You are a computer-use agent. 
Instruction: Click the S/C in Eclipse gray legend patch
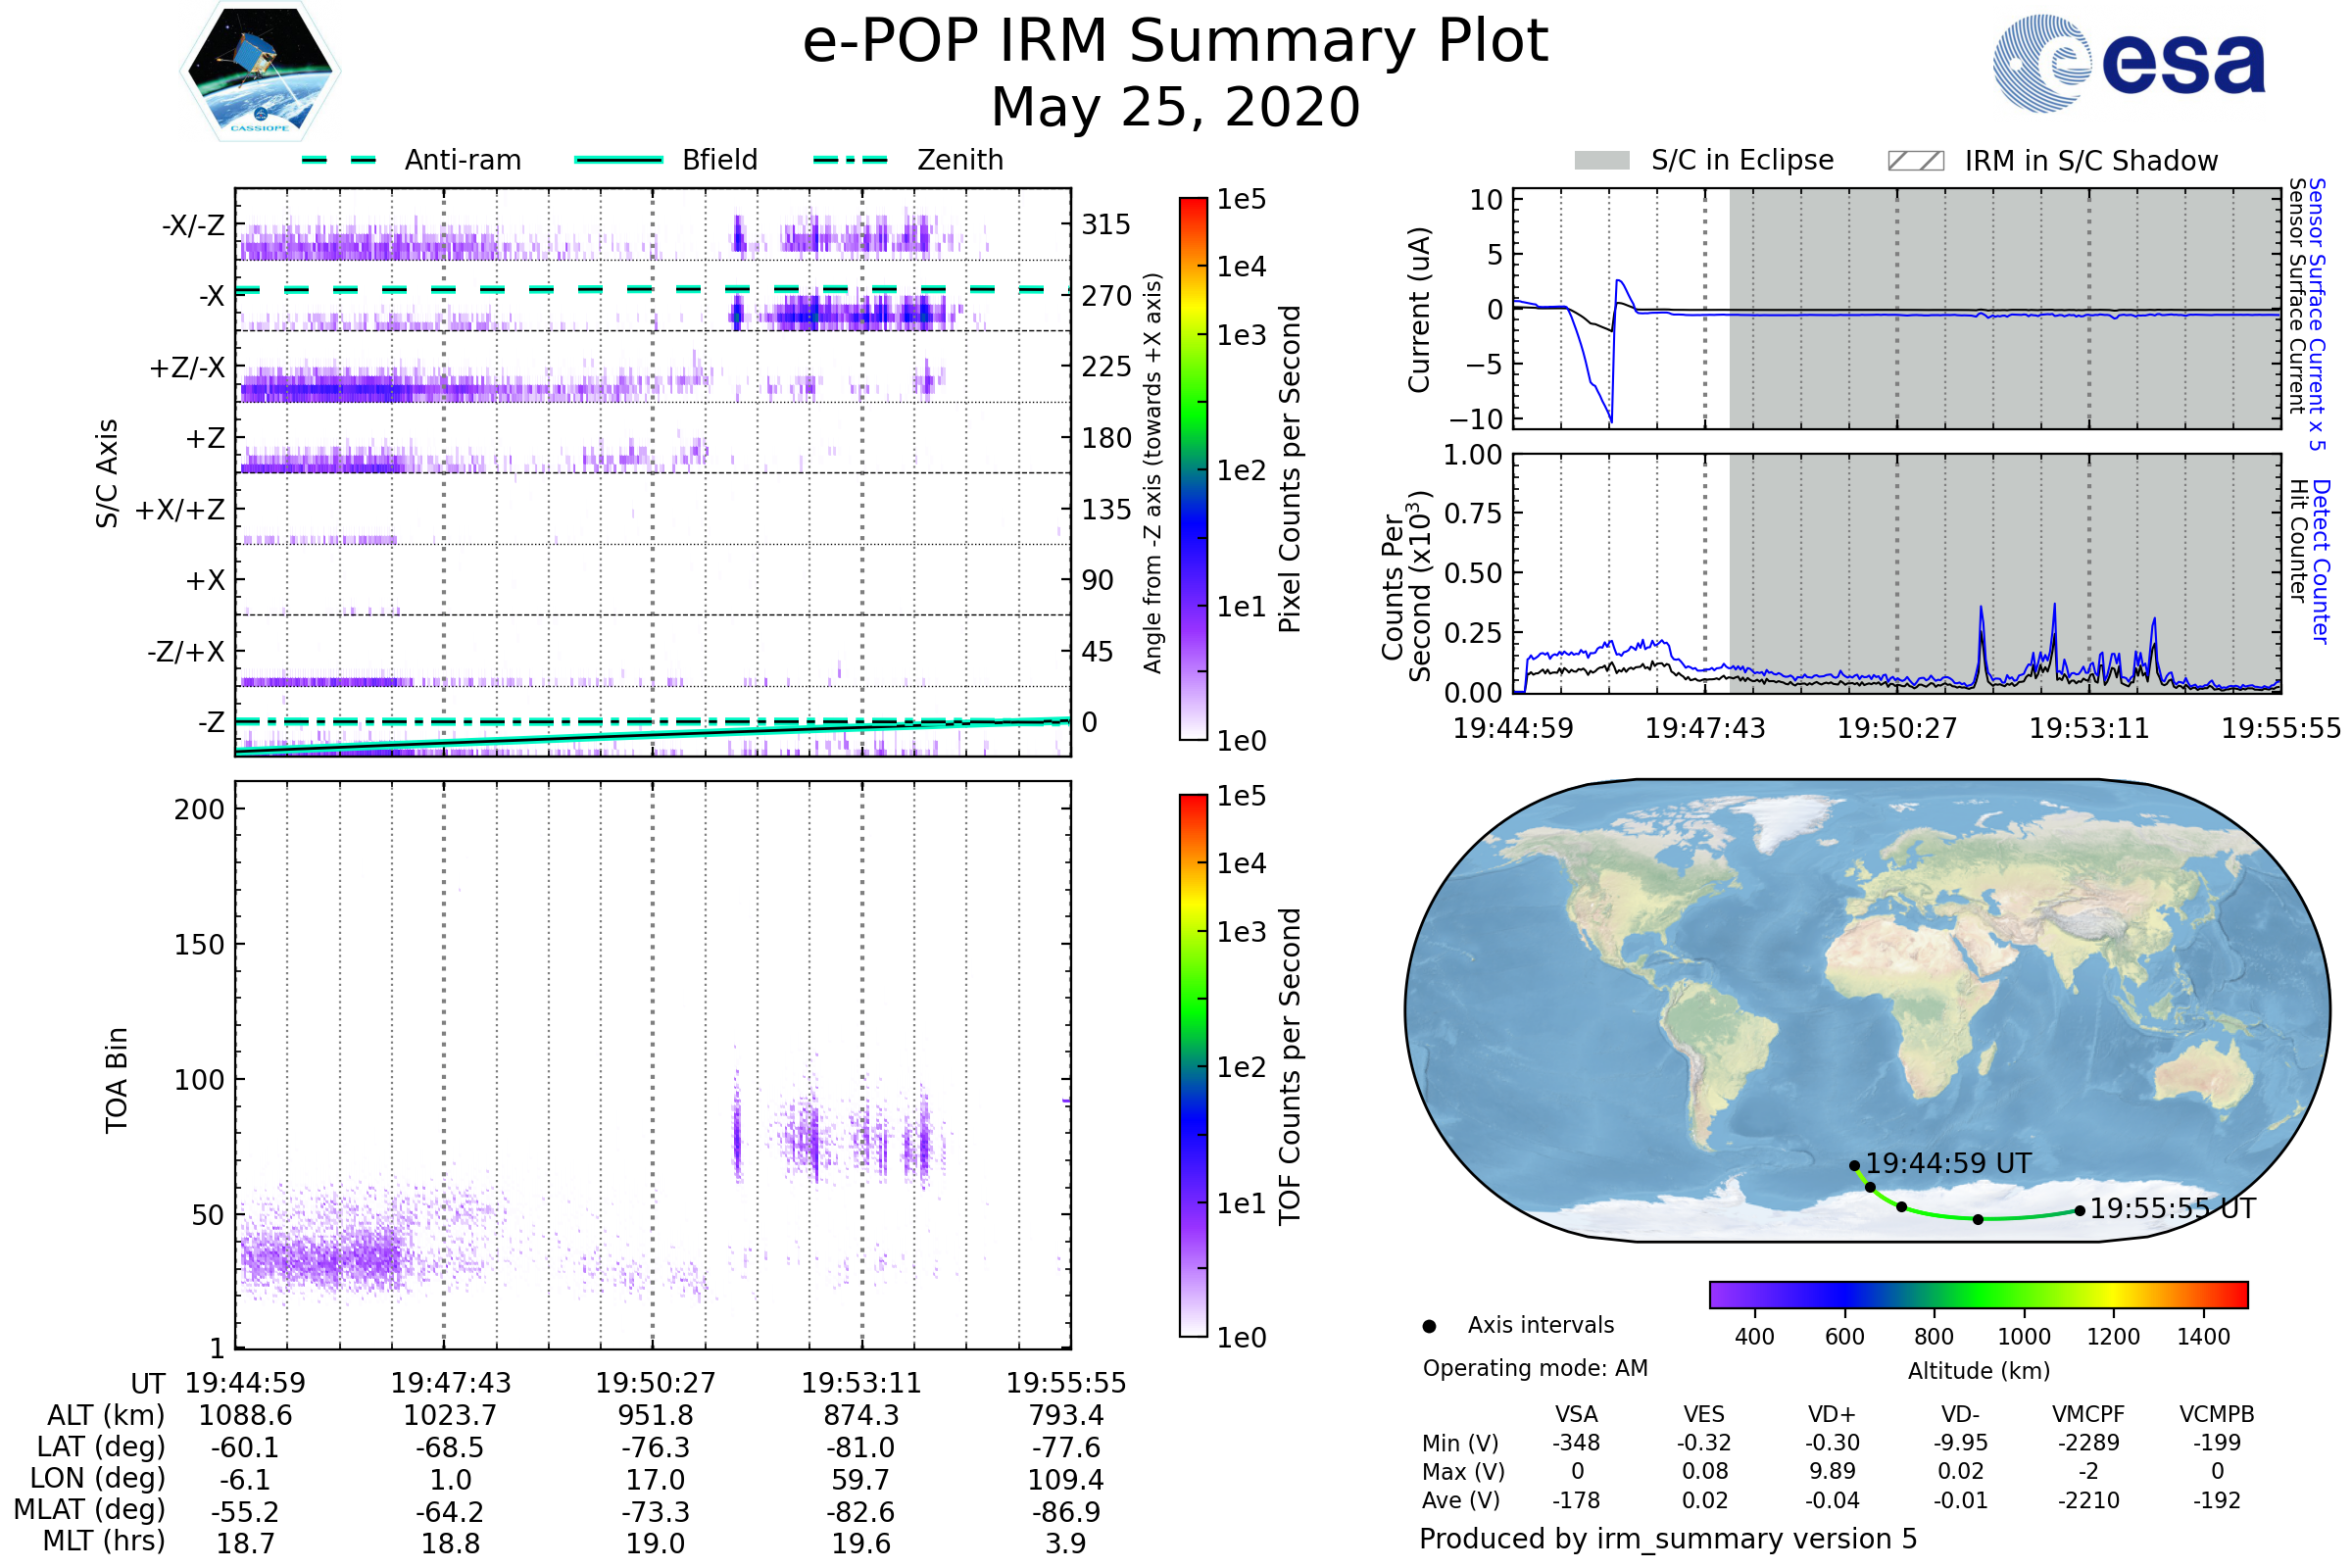coord(1601,161)
